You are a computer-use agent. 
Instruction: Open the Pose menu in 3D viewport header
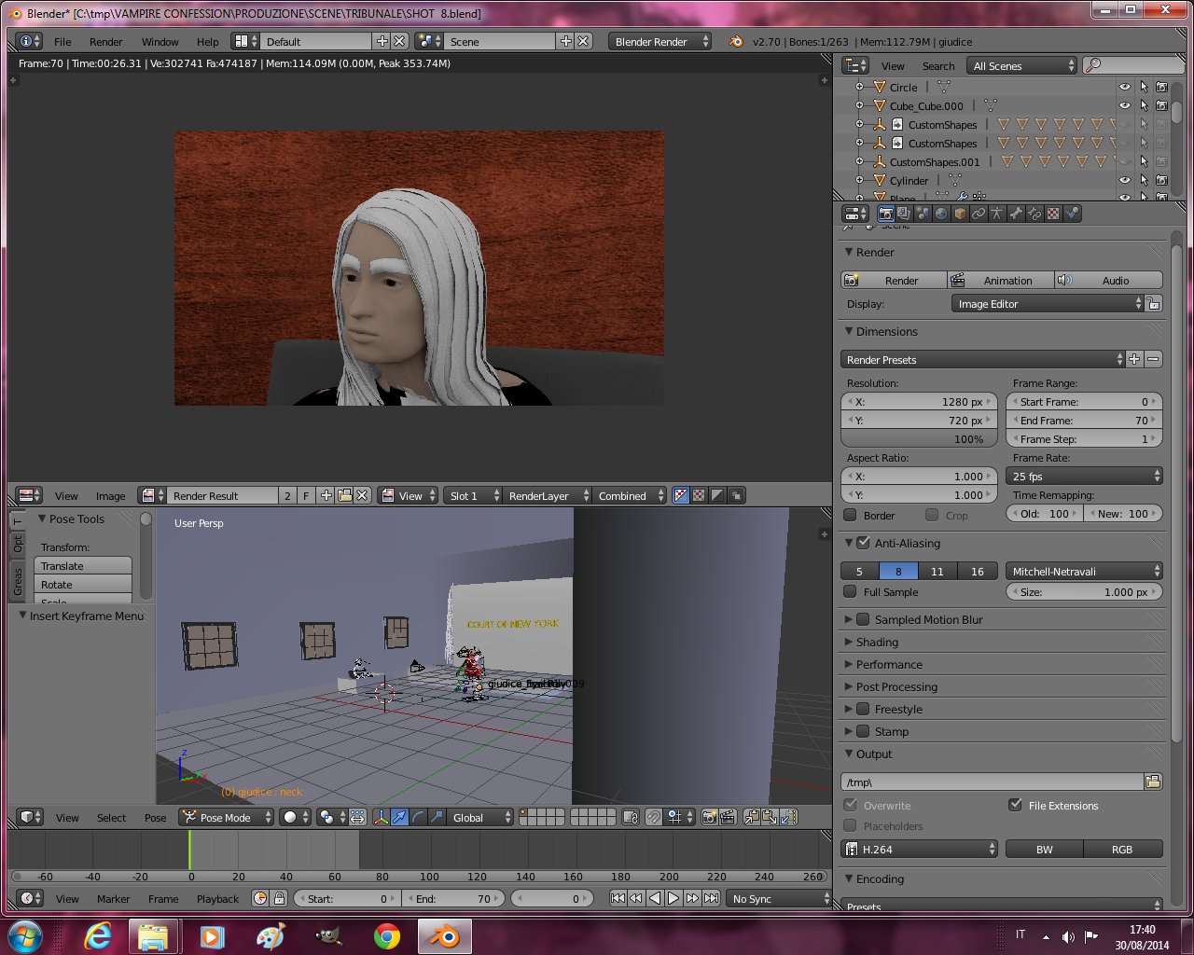click(155, 817)
